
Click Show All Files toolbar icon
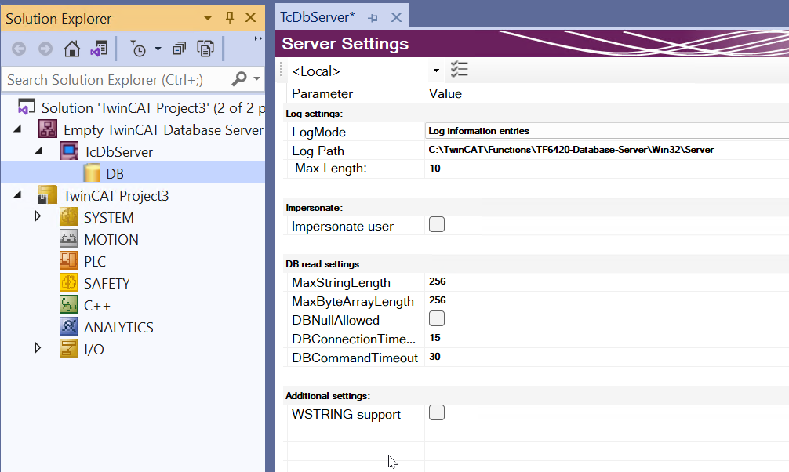click(205, 49)
